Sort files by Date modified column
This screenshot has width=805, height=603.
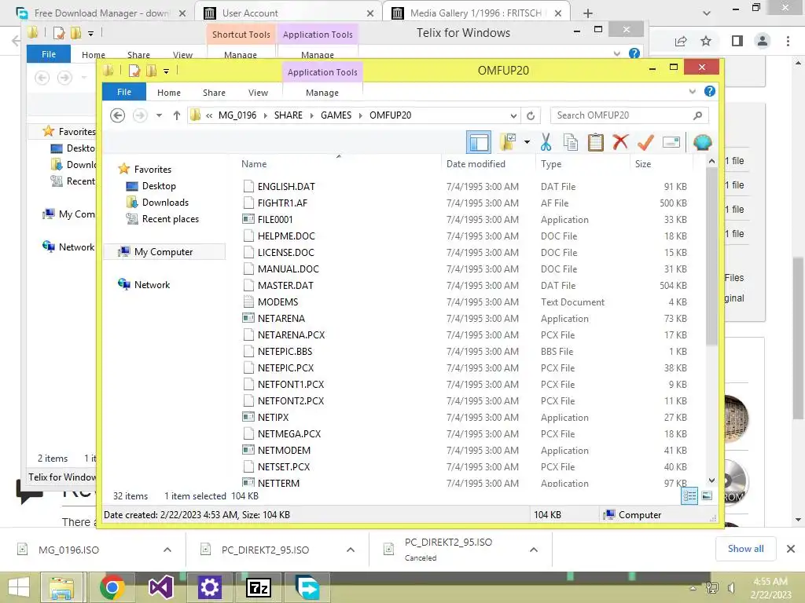point(476,164)
